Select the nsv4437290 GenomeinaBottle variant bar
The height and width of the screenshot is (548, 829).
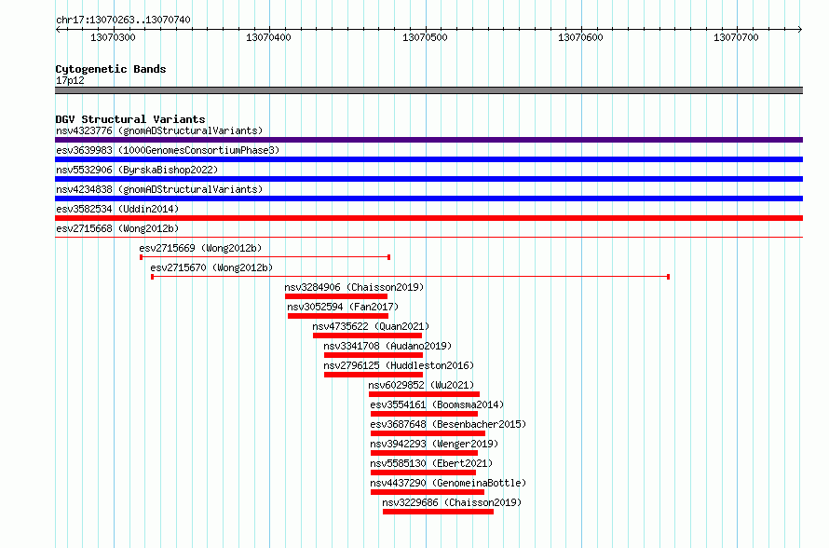(428, 492)
